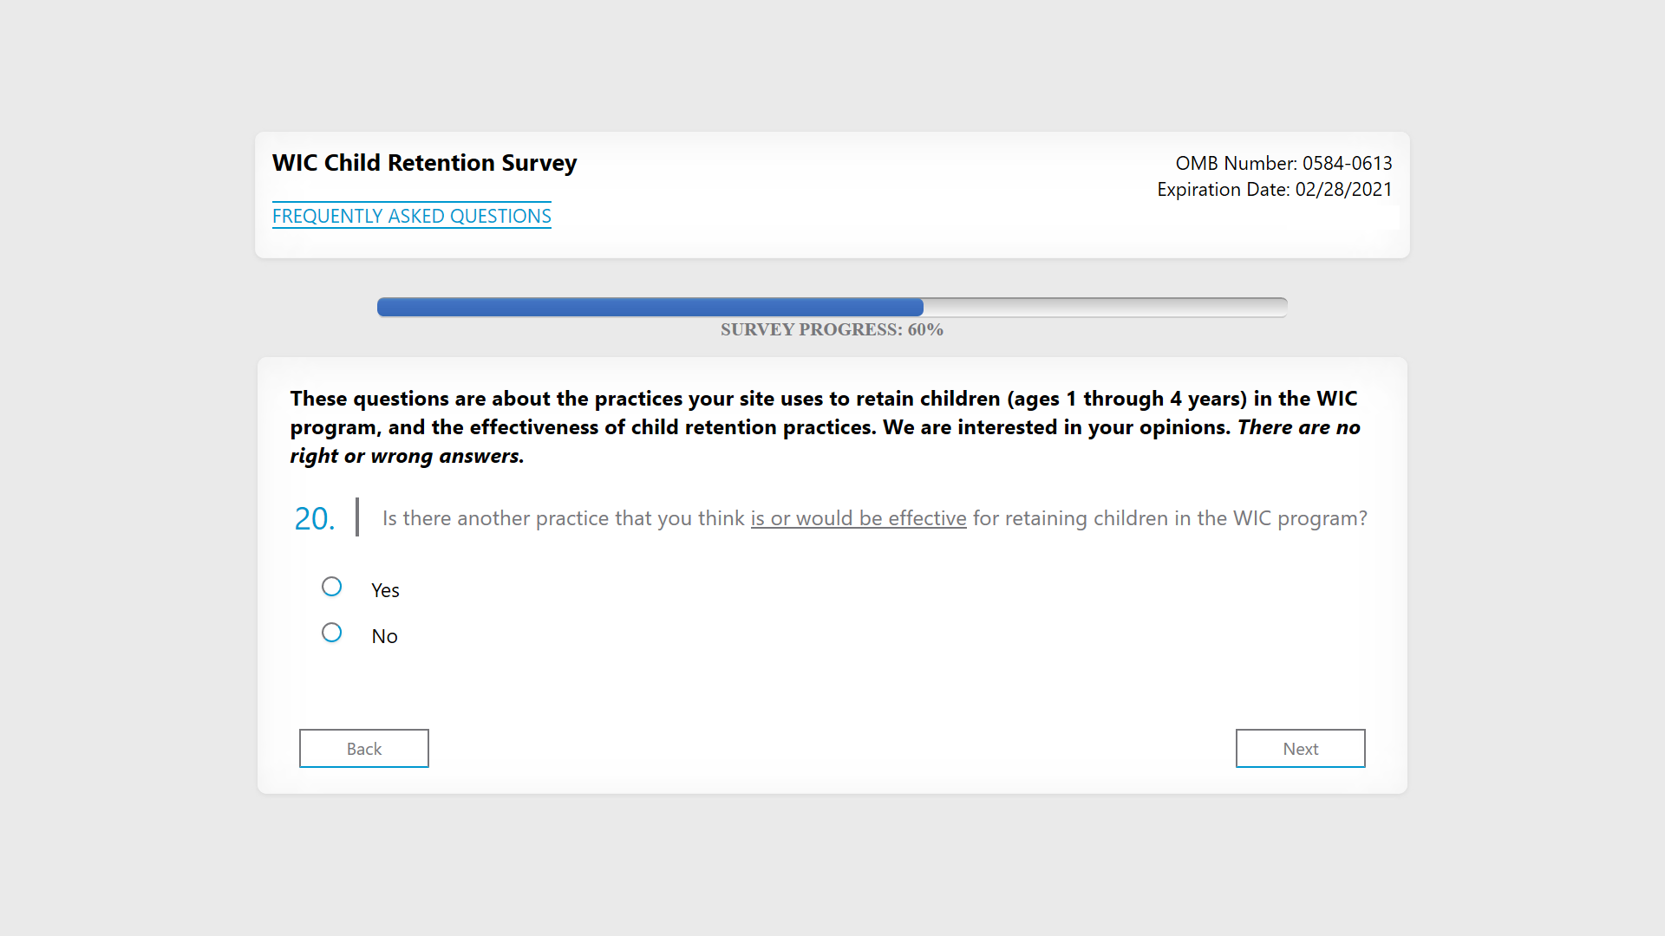Viewport: 1665px width, 936px height.
Task: Click the Survey Progress 60% label
Action: tap(831, 329)
